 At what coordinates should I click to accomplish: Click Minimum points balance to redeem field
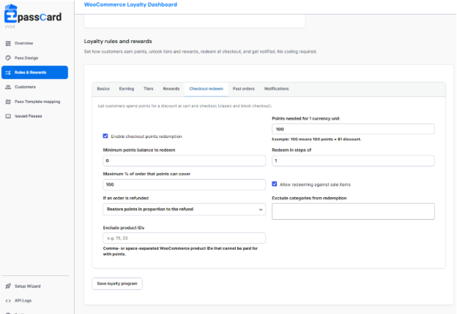(x=185, y=161)
